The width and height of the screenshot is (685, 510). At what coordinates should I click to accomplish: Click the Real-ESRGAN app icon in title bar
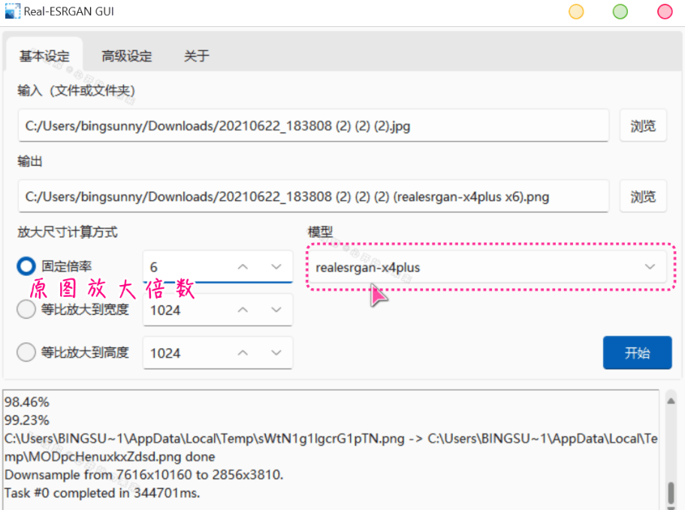[x=13, y=11]
